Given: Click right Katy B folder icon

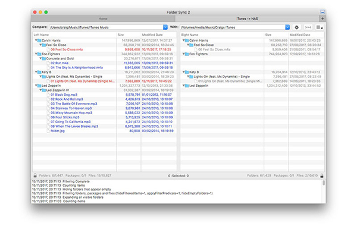Looking at the screenshot, I should [x=187, y=72].
